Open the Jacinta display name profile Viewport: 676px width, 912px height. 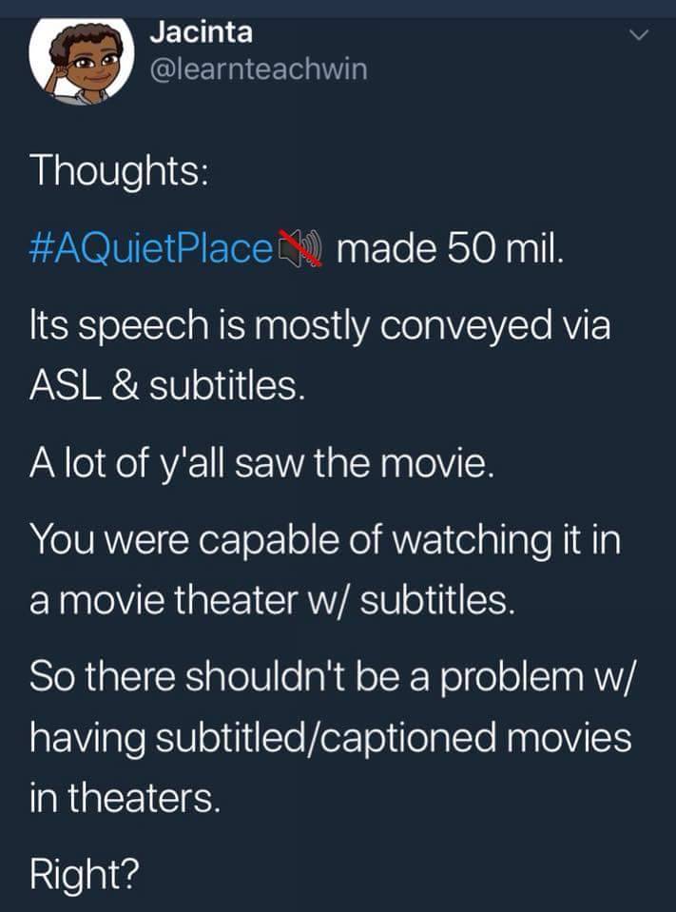(x=202, y=31)
